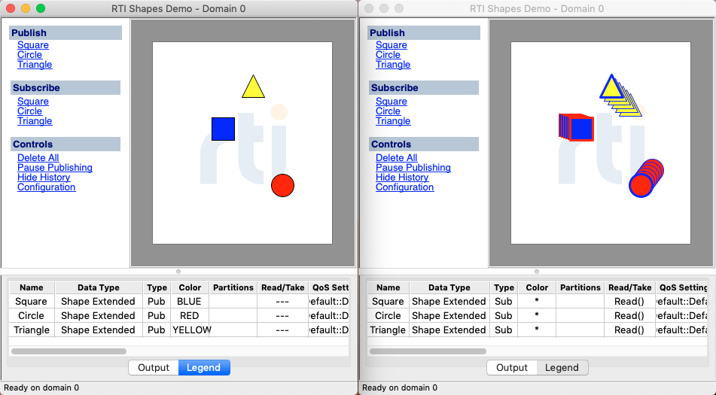Click Read() cell in right Square row
The image size is (716, 395).
[629, 302]
